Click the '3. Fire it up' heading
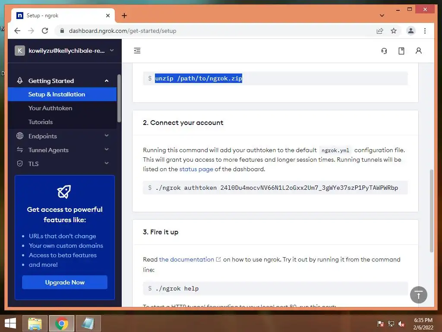The height and width of the screenshot is (332, 442). pyautogui.click(x=161, y=232)
